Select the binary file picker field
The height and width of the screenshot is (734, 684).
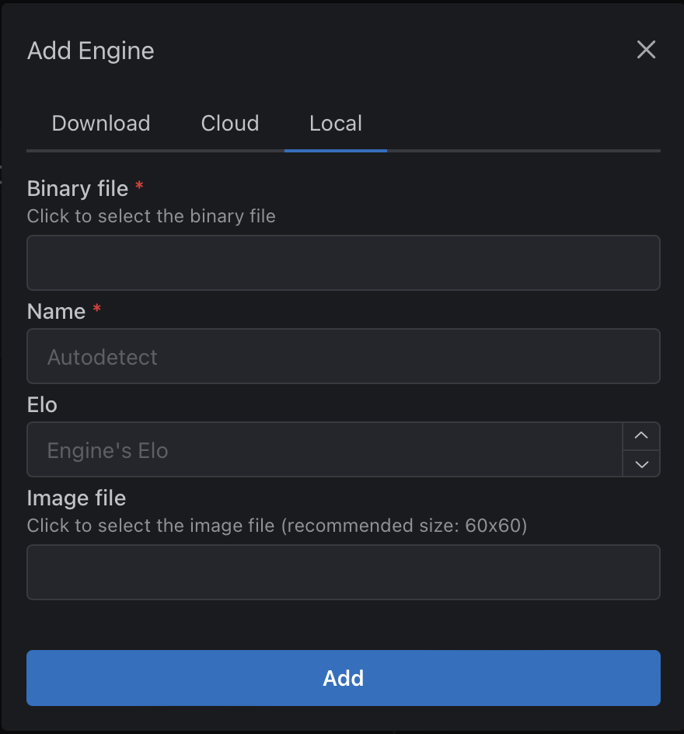pos(343,262)
